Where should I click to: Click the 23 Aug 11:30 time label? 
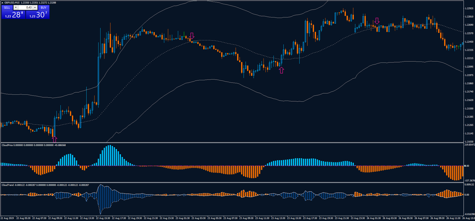pos(263,218)
